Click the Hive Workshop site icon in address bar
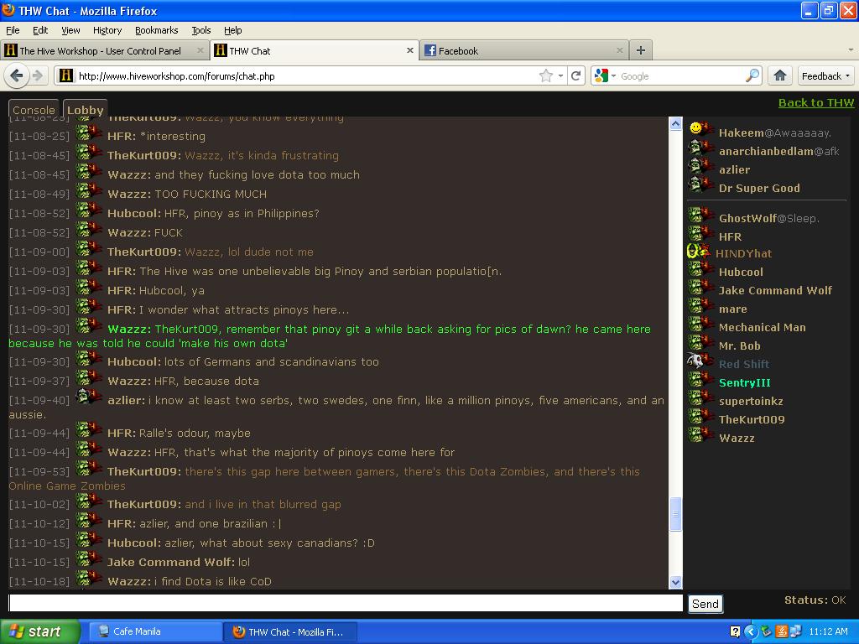 click(x=66, y=75)
